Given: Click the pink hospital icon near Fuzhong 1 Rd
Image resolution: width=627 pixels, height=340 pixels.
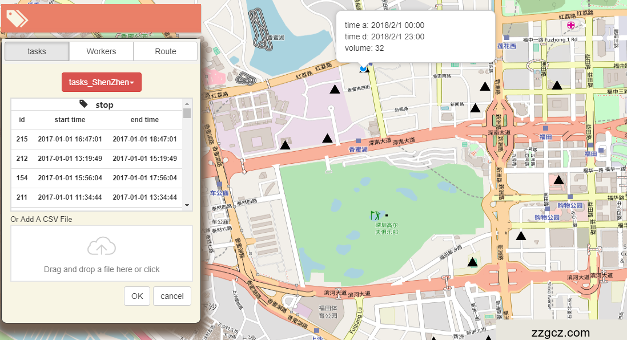Looking at the screenshot, I should pos(570,26).
